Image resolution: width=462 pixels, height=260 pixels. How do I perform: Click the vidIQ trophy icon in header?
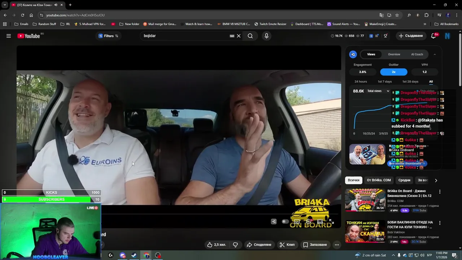tap(385, 36)
